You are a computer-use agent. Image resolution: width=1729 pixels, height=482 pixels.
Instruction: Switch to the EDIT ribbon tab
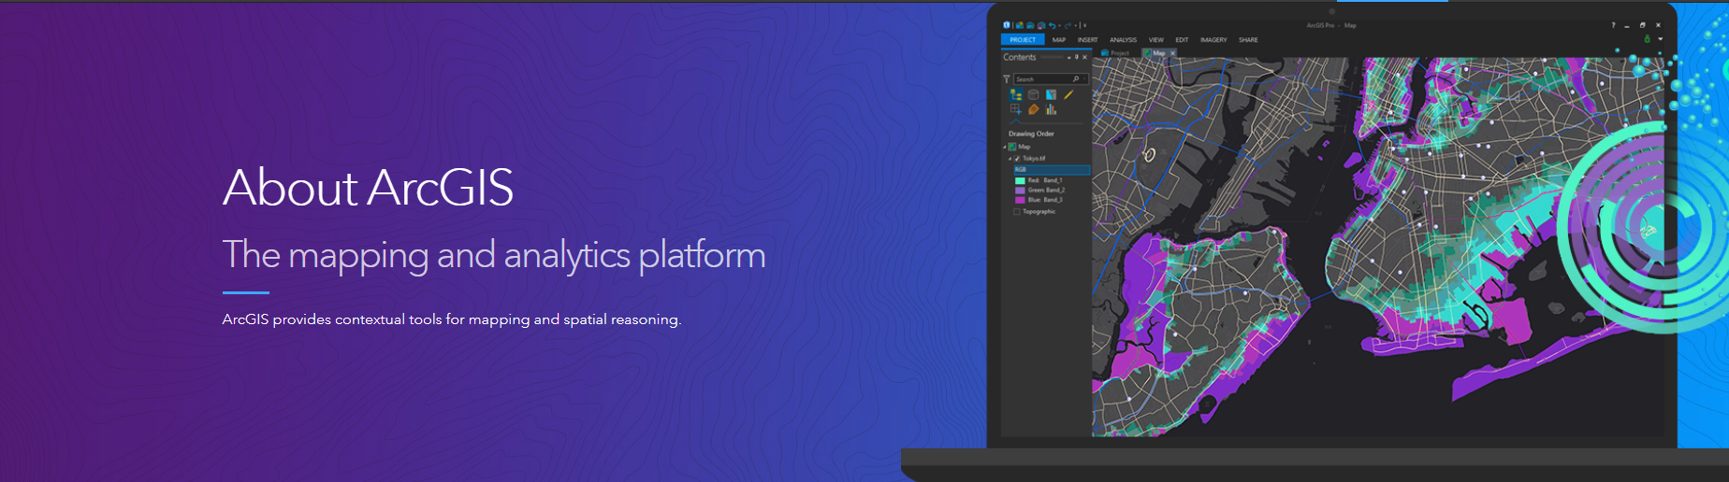click(x=1182, y=39)
